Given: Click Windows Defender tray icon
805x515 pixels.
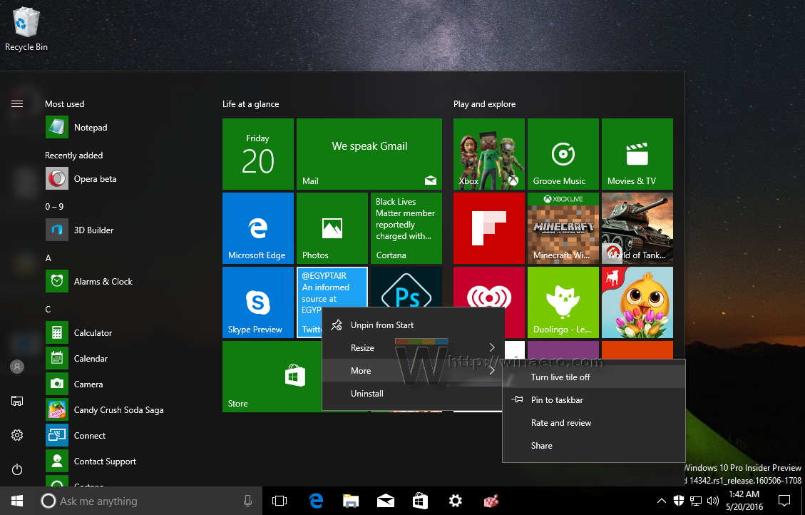Looking at the screenshot, I should tap(678, 501).
